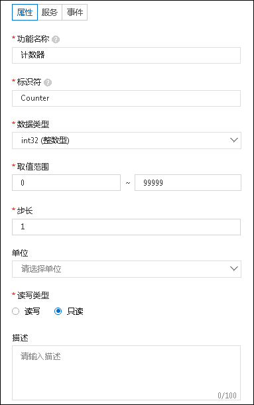The width and height of the screenshot is (254, 405).
Task: Select the 只读 radio button
Action: [x=58, y=312]
